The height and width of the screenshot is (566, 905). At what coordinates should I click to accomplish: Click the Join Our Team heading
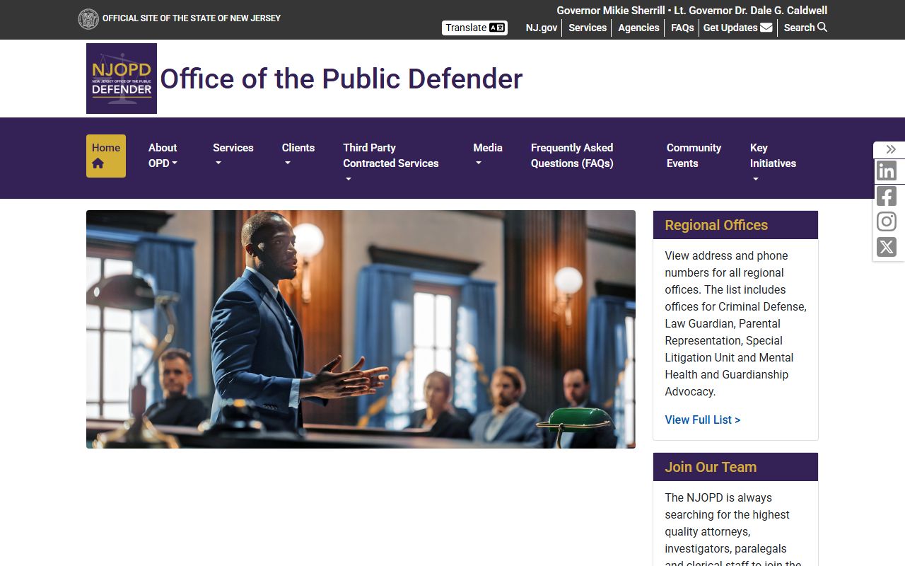tap(711, 467)
